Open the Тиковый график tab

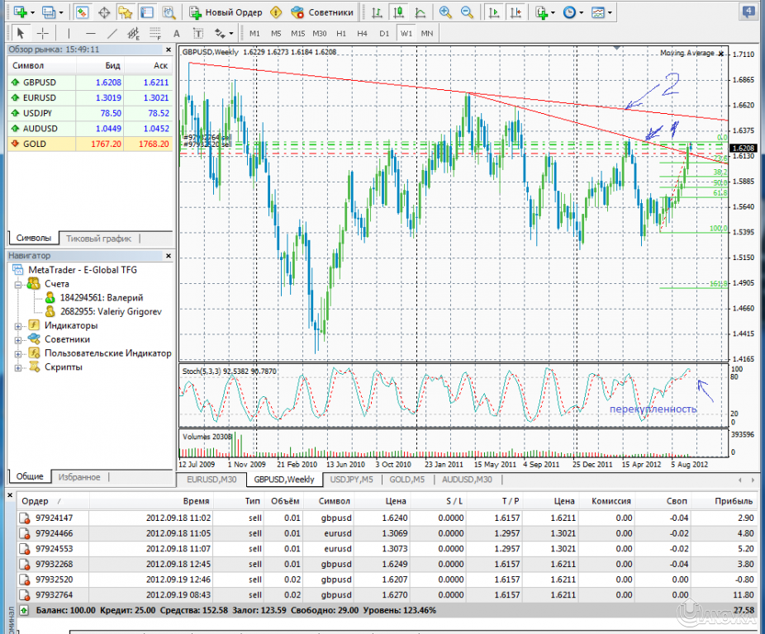click(98, 238)
